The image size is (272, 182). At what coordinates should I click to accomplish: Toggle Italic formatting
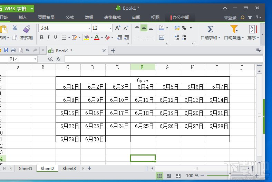click(x=49, y=38)
